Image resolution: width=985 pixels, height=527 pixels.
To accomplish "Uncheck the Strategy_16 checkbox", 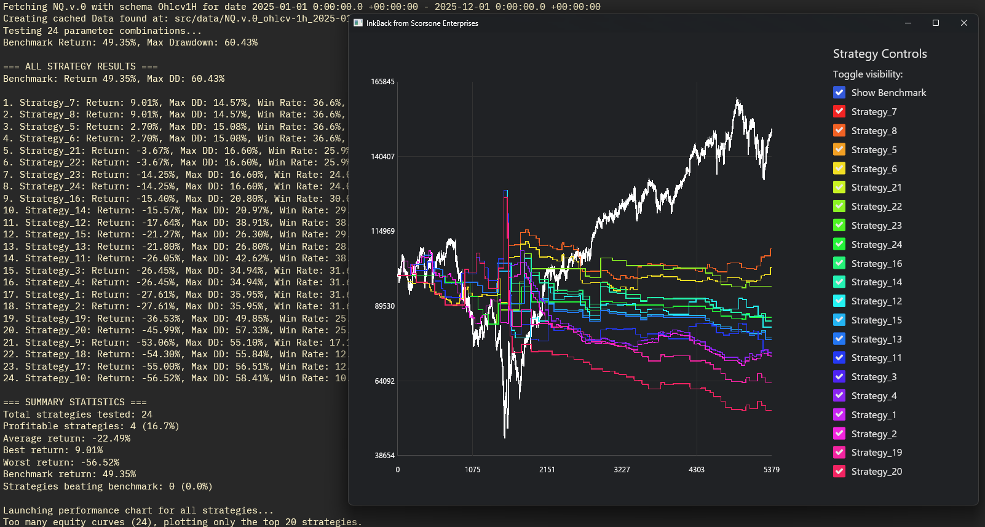I will 839,263.
